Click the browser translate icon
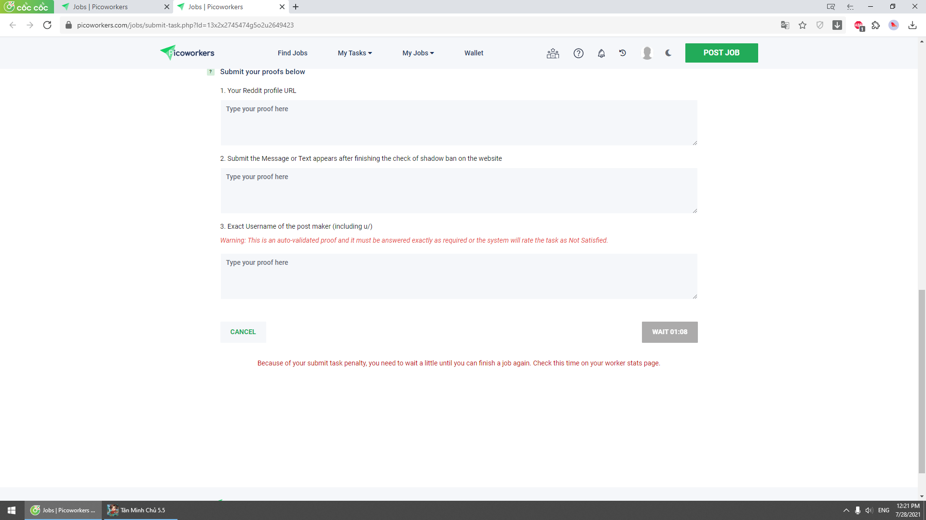 click(x=785, y=25)
